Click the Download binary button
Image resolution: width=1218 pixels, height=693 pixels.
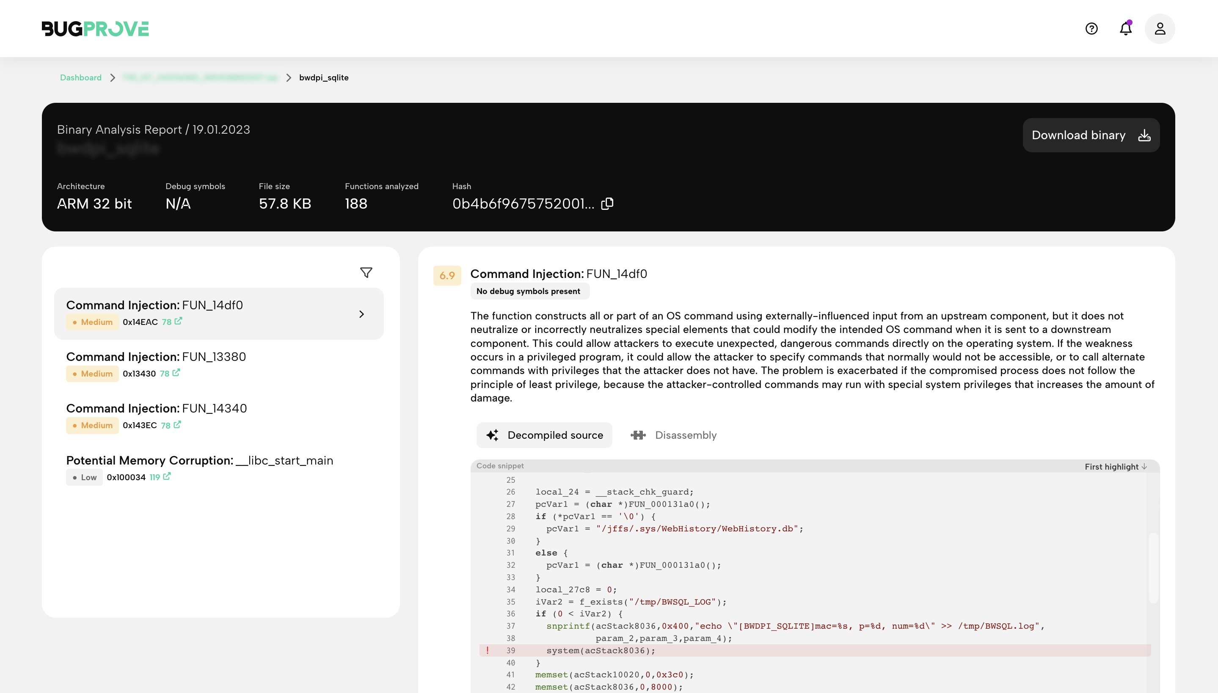1091,135
